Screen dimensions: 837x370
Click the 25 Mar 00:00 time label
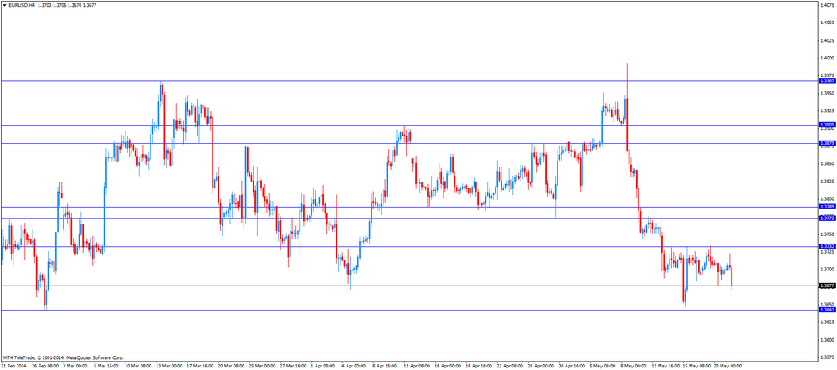(263, 367)
